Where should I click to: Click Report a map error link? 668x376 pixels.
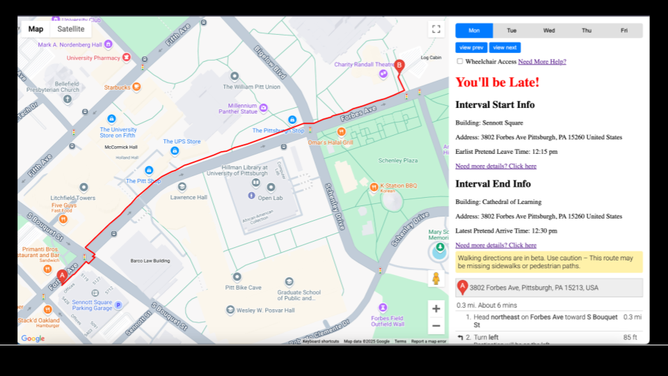pos(429,341)
